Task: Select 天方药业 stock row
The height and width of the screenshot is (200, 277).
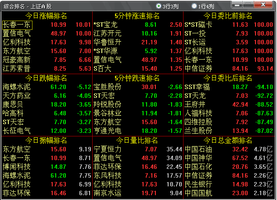Action: 47,96
